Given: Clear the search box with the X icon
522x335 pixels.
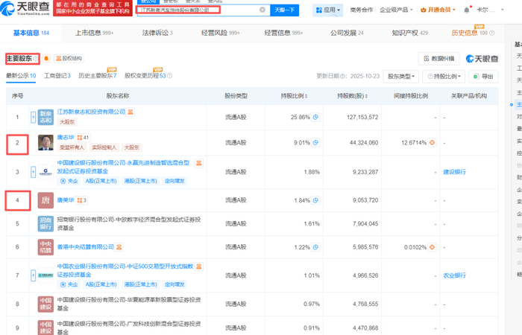Looking at the screenshot, I should click(x=262, y=10).
